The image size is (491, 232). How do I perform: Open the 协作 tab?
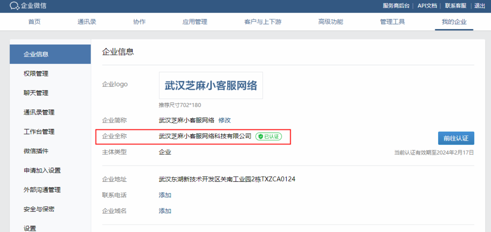pyautogui.click(x=139, y=22)
